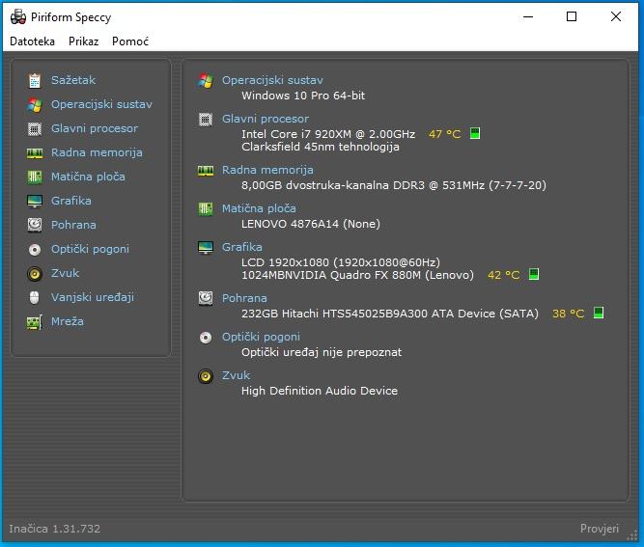Click the LCD 1920x1080 display text
Screen dimensions: 644x547
pos(341,262)
